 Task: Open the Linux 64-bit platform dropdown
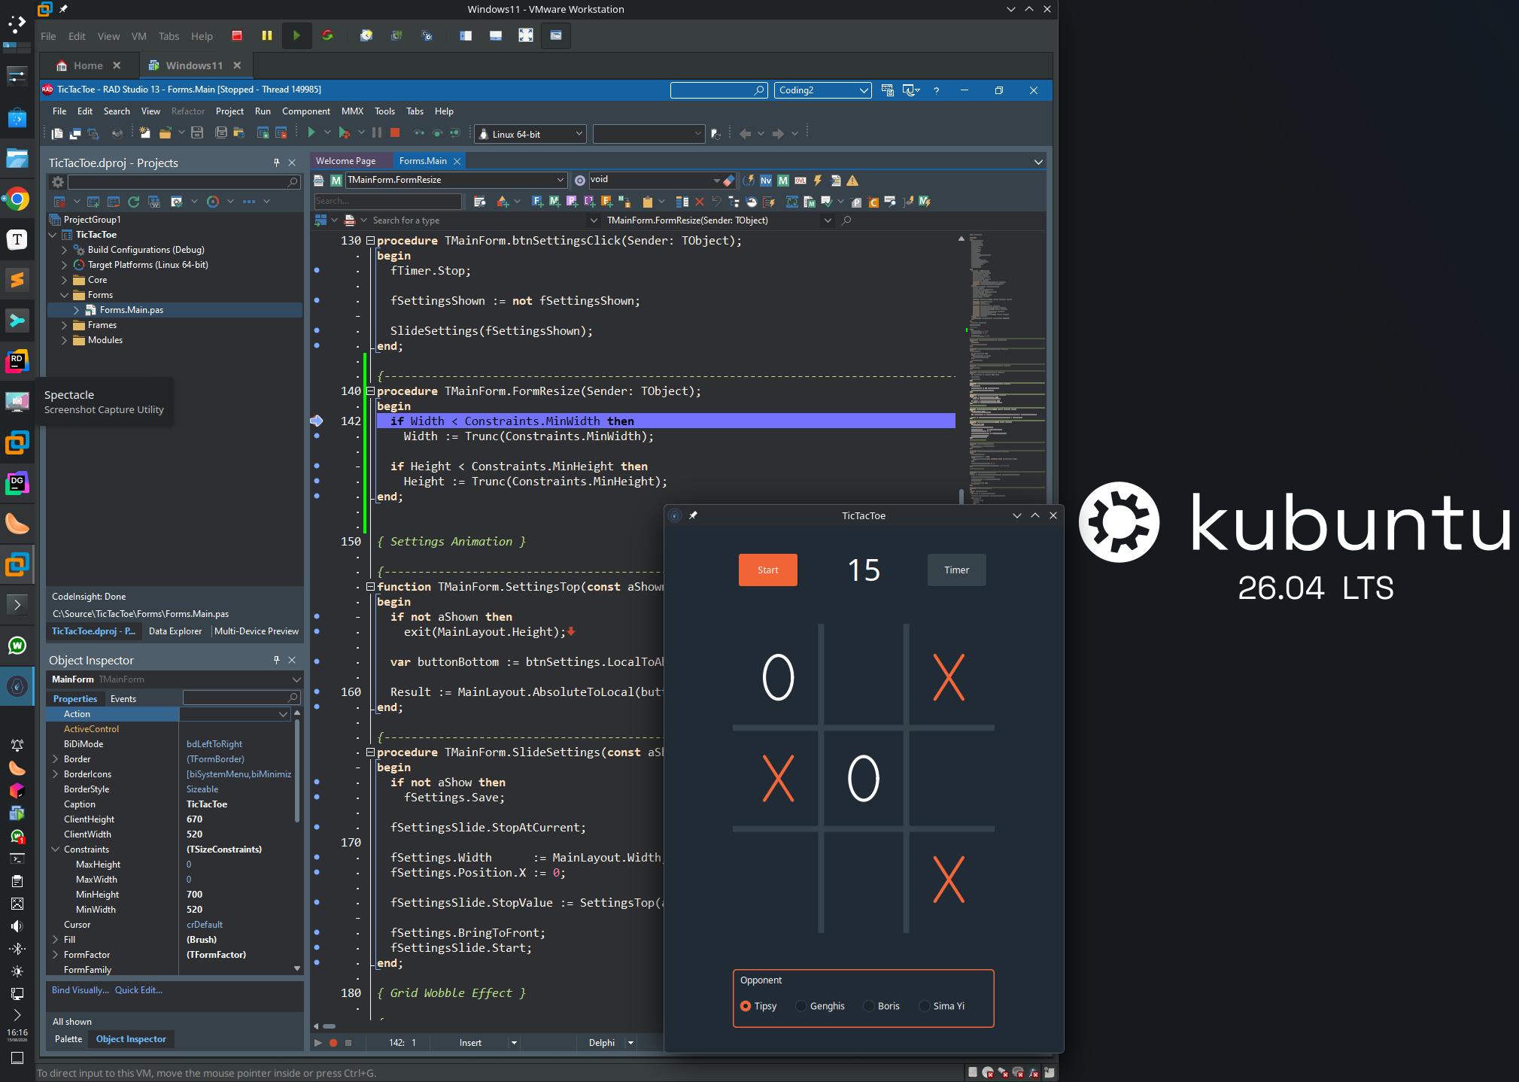(x=530, y=134)
